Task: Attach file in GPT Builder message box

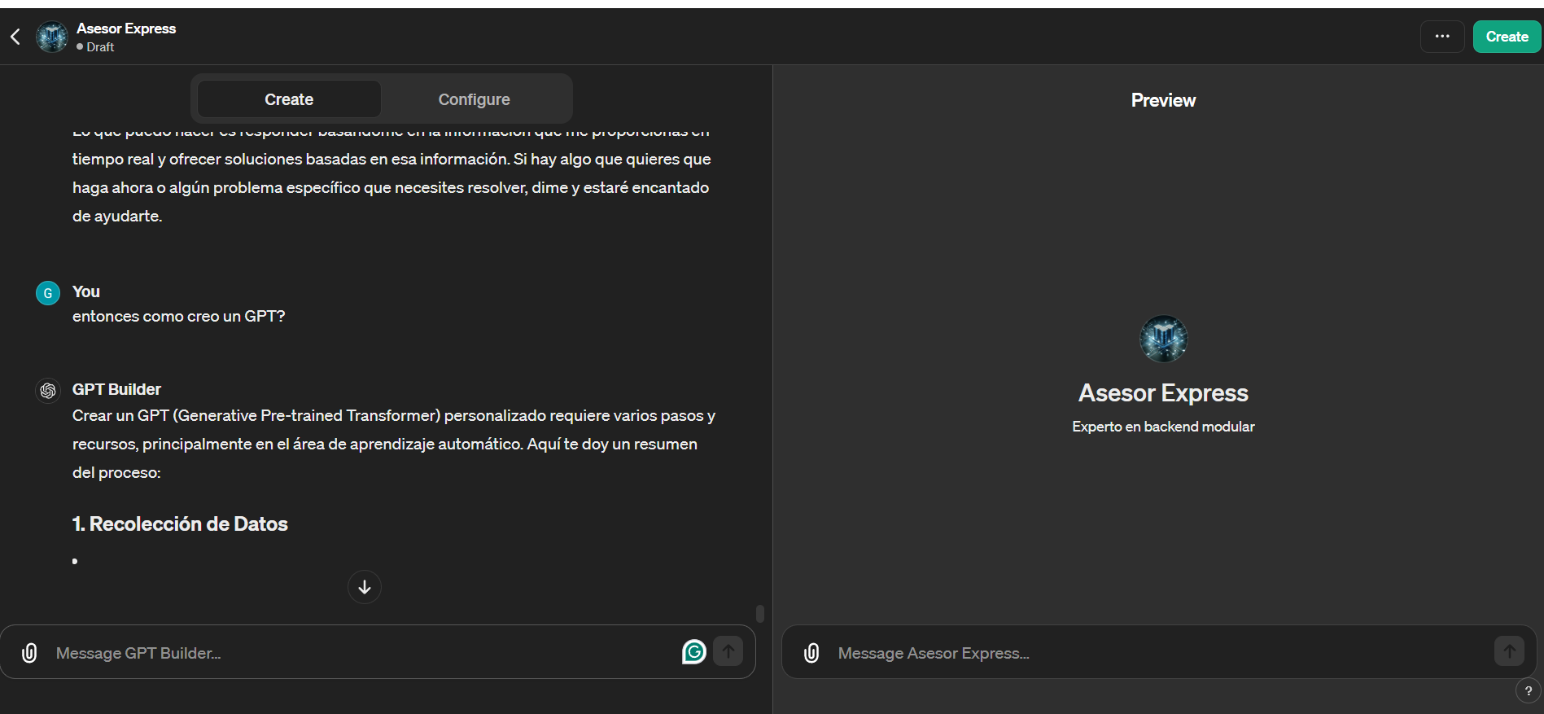Action: (29, 653)
